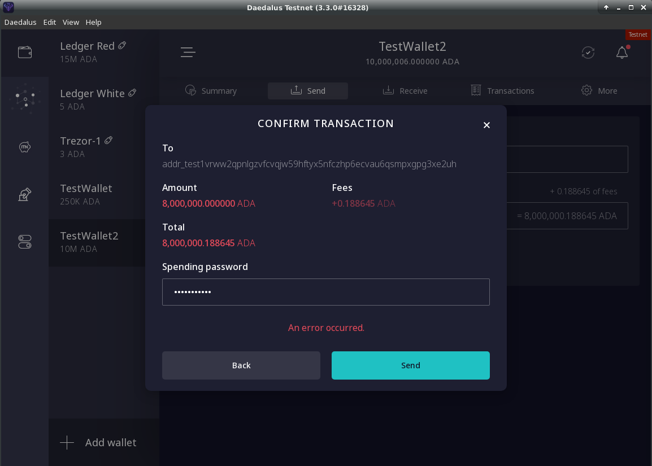Open the notifications bell icon
Screen dimensions: 652x466
[x=622, y=53]
